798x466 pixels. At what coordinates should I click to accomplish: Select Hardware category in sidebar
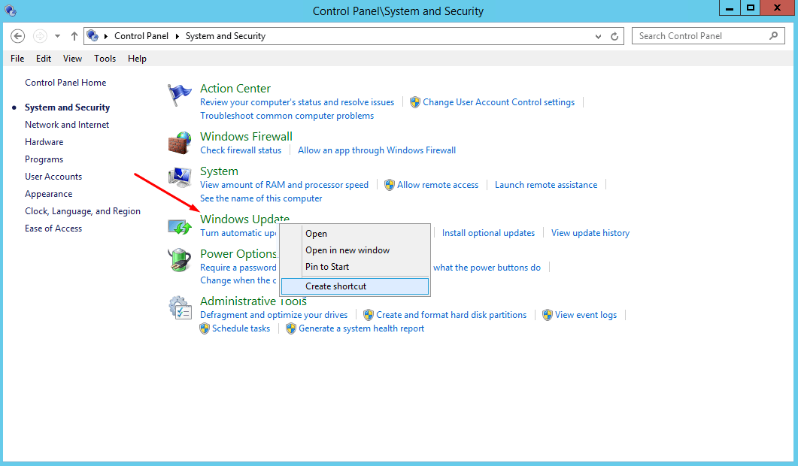click(44, 142)
